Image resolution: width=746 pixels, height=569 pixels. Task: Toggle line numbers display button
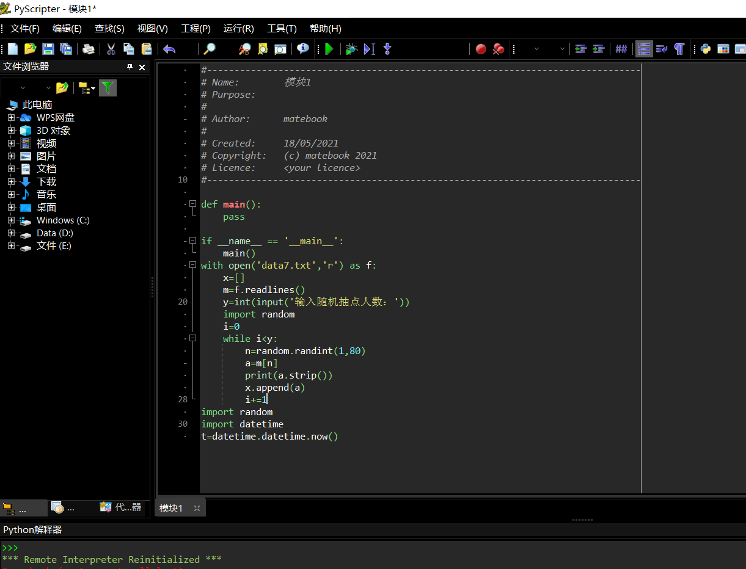tap(643, 49)
